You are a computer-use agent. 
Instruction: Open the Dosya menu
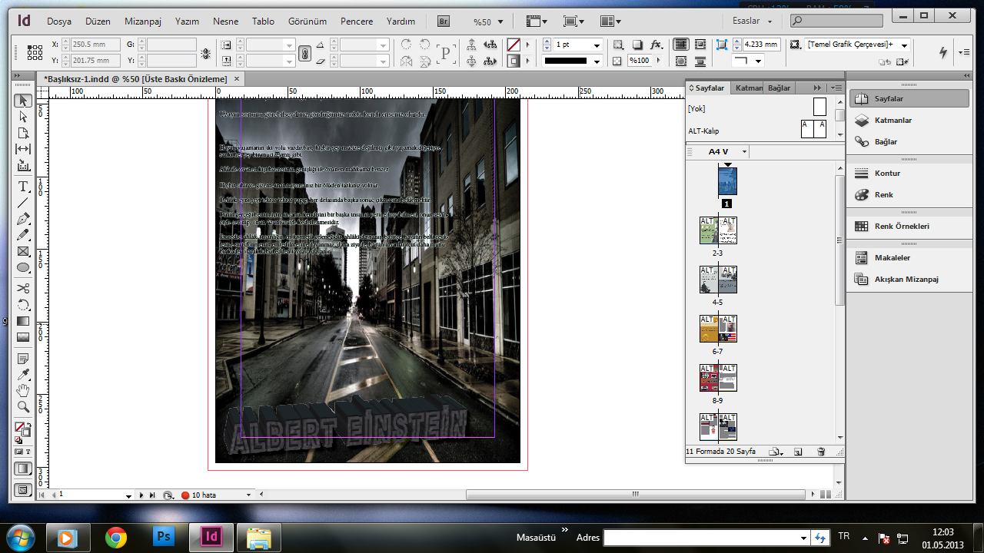click(58, 22)
